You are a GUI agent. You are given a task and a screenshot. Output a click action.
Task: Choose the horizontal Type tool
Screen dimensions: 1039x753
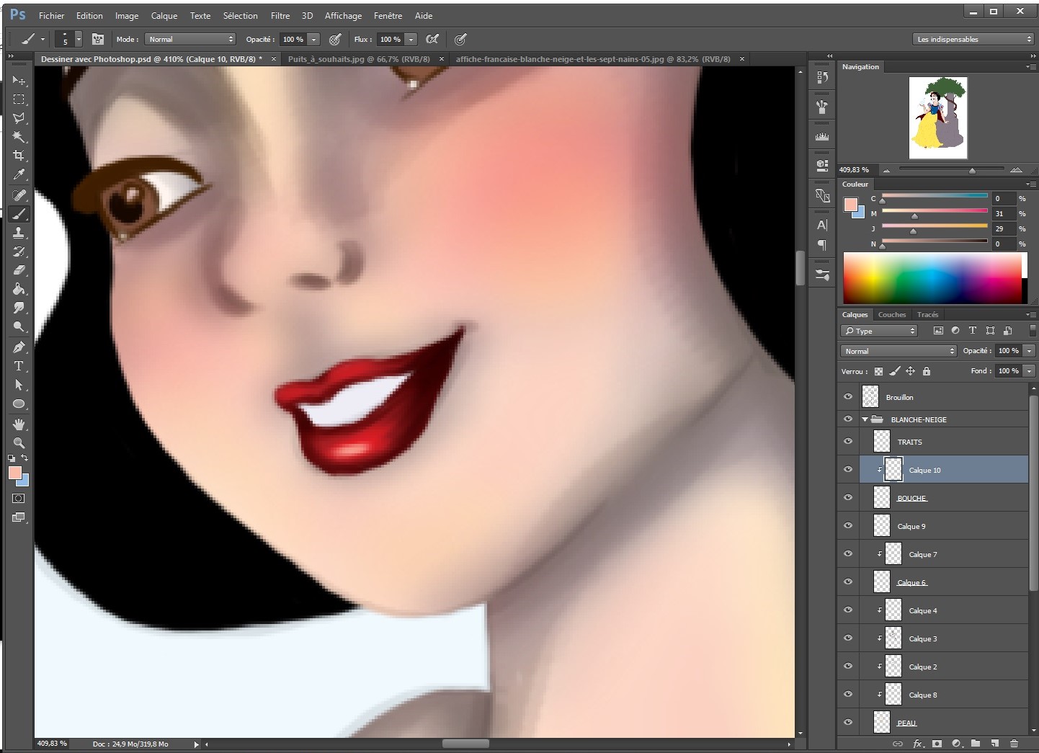[x=19, y=366]
